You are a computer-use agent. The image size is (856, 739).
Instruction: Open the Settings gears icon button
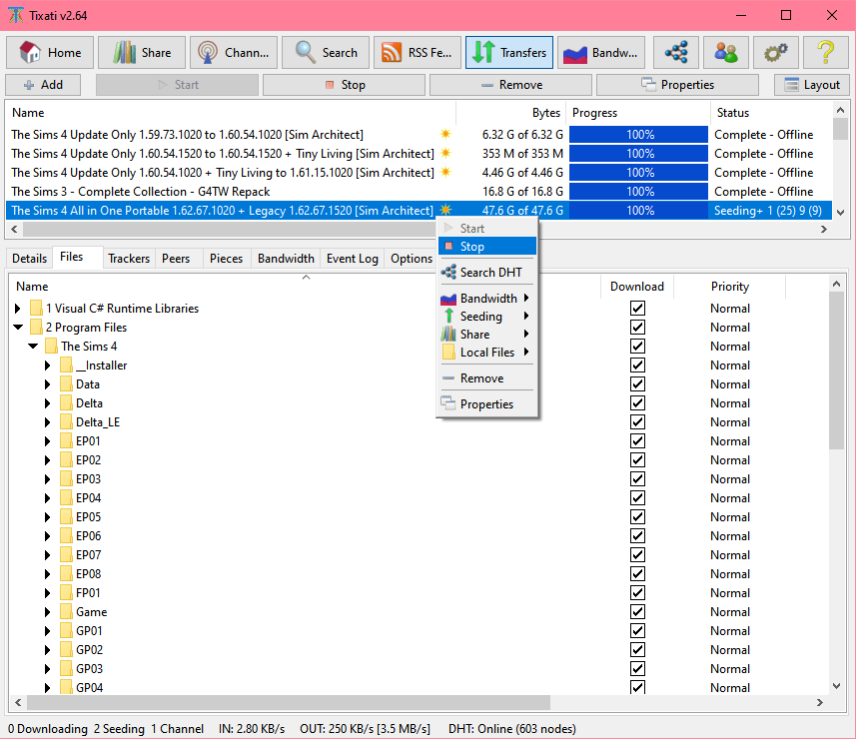point(776,52)
